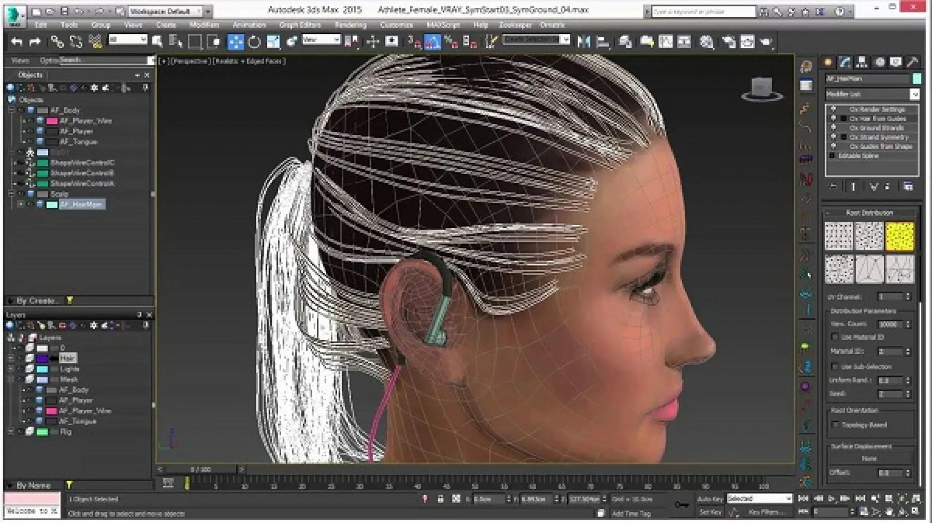Select the yellow root distribution thumbnail

click(x=899, y=236)
